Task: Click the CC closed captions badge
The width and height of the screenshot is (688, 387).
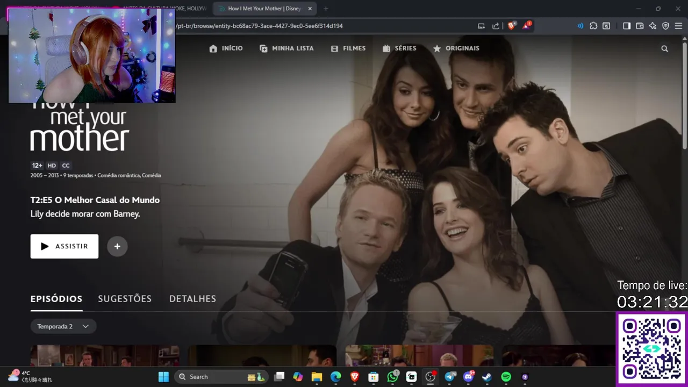Action: 66,166
